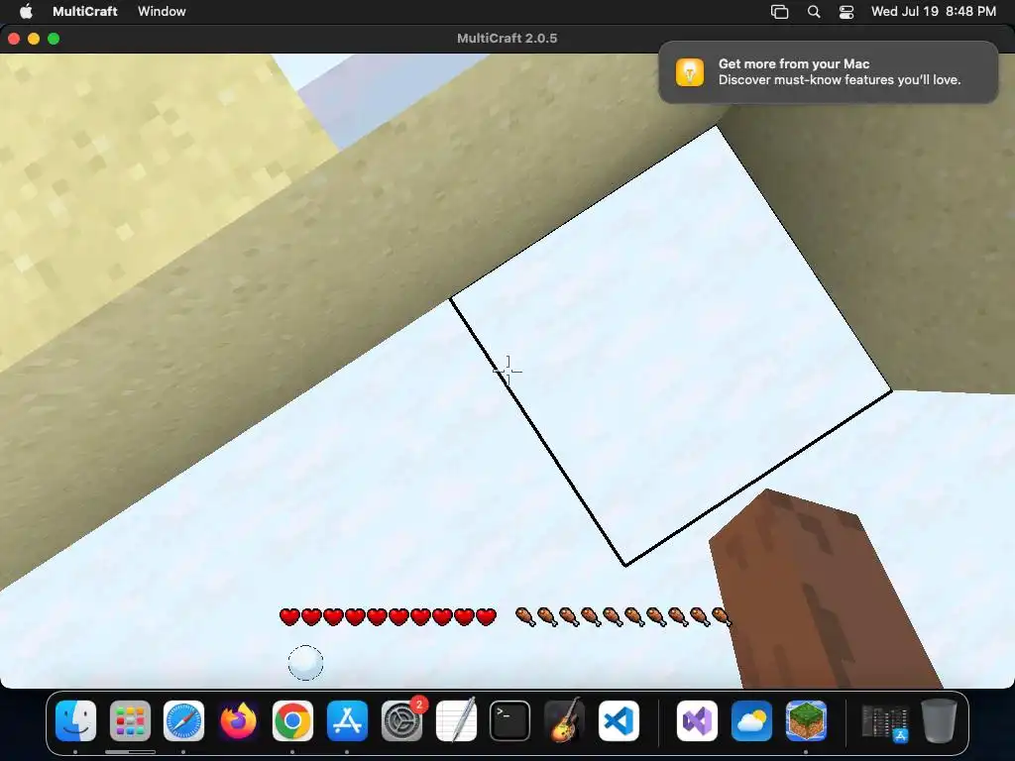Open Spotlight search
The width and height of the screenshot is (1015, 761).
[x=814, y=12]
